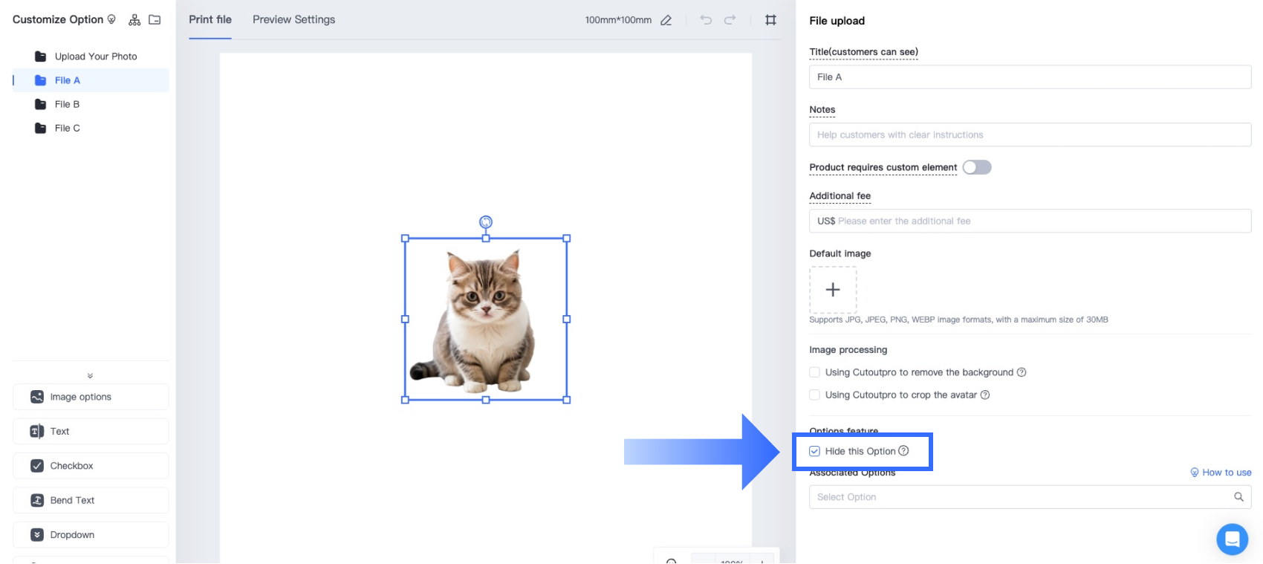
Task: Click the pencil icon to edit canvas size
Action: tap(666, 20)
